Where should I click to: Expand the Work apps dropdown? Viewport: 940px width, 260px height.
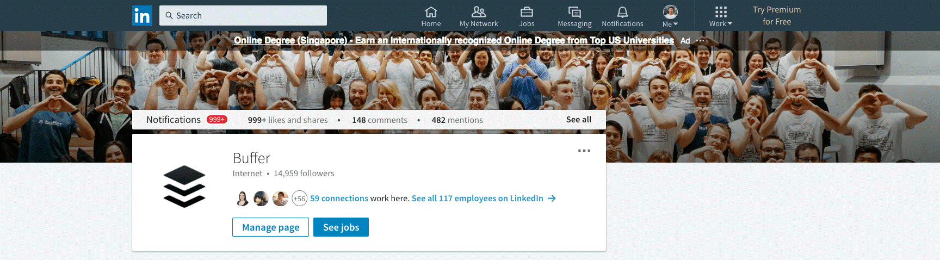721,16
